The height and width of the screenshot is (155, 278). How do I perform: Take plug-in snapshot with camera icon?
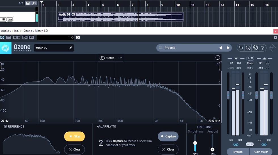pyautogui.click(x=78, y=37)
